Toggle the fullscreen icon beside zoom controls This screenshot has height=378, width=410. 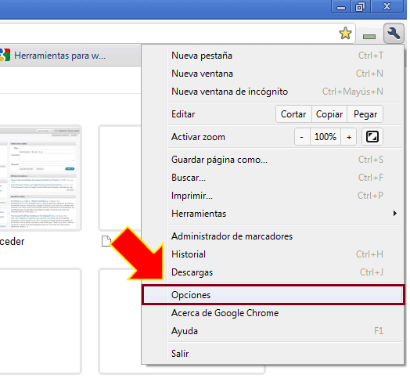[372, 136]
